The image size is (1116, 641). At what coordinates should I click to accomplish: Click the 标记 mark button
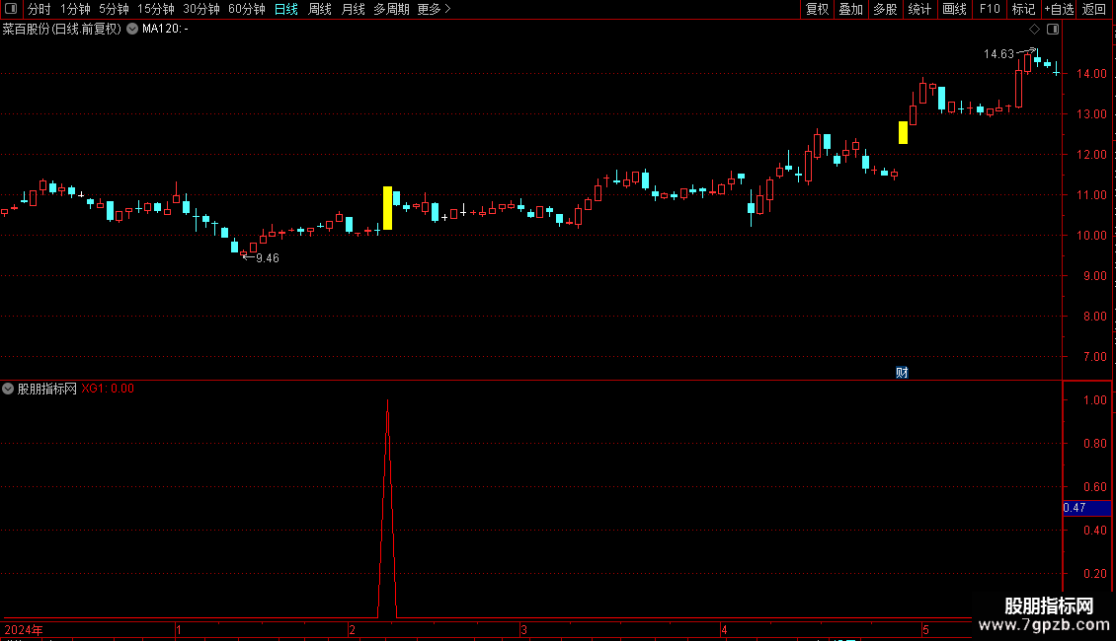(x=1023, y=9)
